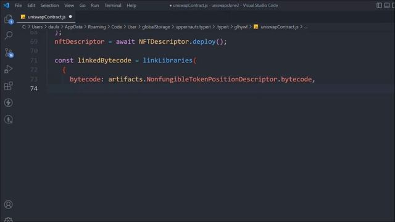395x222 pixels.
Task: Click the linkLibraries function name
Action: coord(167,60)
